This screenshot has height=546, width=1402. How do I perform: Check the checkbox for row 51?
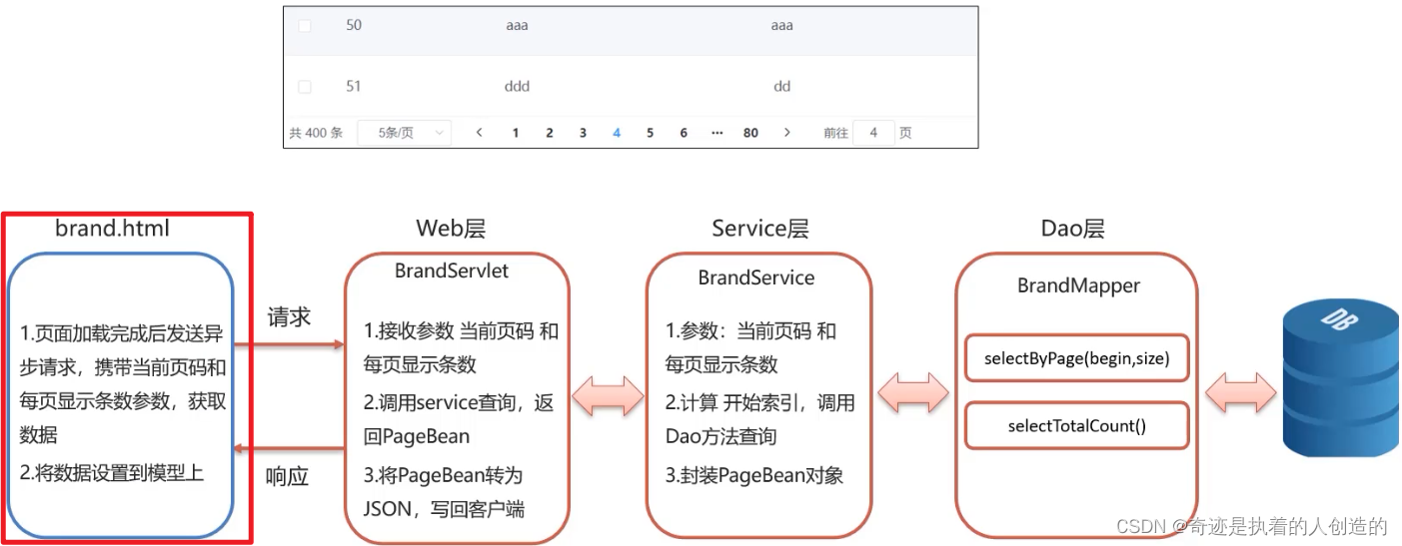[305, 87]
